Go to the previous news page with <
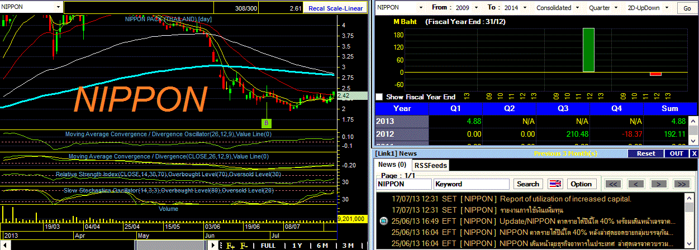 [x=635, y=184]
